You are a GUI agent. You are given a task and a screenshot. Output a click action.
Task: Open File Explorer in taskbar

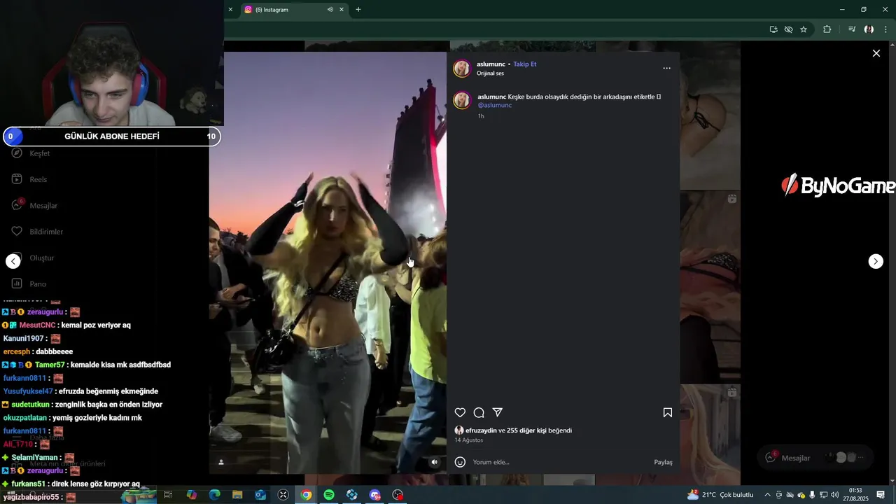click(x=237, y=495)
